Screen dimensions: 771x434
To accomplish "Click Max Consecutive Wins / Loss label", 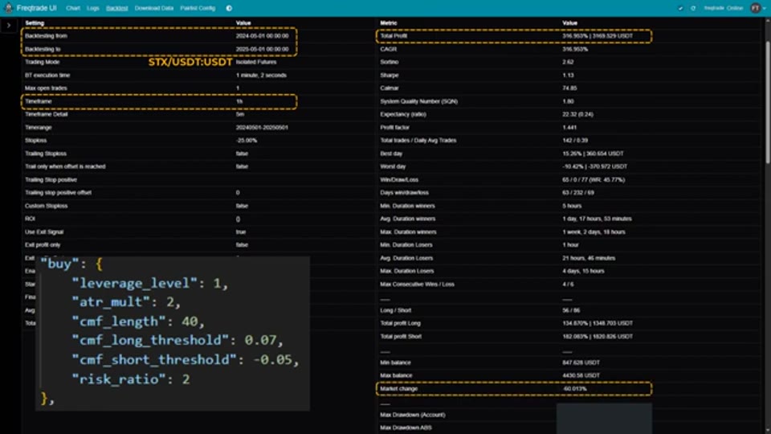I will (417, 284).
